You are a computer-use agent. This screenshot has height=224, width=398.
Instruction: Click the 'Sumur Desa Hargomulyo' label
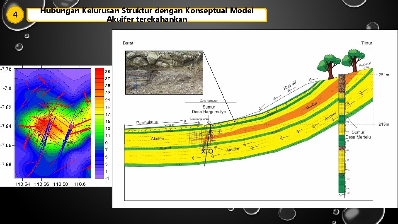[209, 110]
